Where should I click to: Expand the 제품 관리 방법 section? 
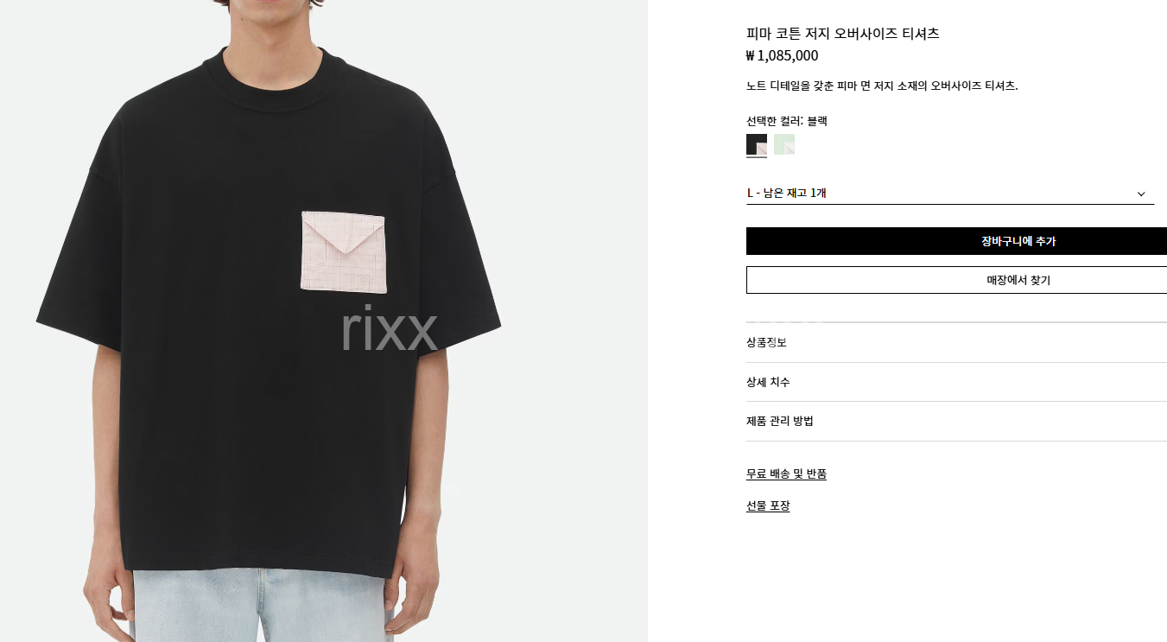pyautogui.click(x=956, y=422)
